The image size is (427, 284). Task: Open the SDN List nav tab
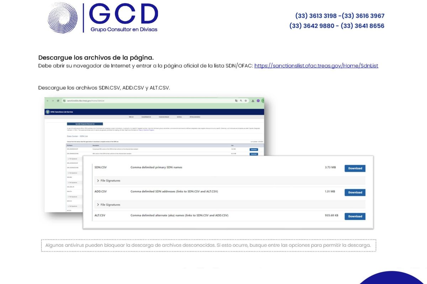(x=131, y=117)
